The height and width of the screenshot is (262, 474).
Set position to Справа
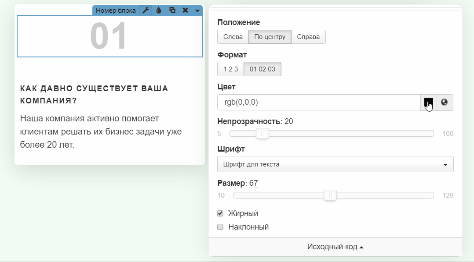pyautogui.click(x=308, y=37)
